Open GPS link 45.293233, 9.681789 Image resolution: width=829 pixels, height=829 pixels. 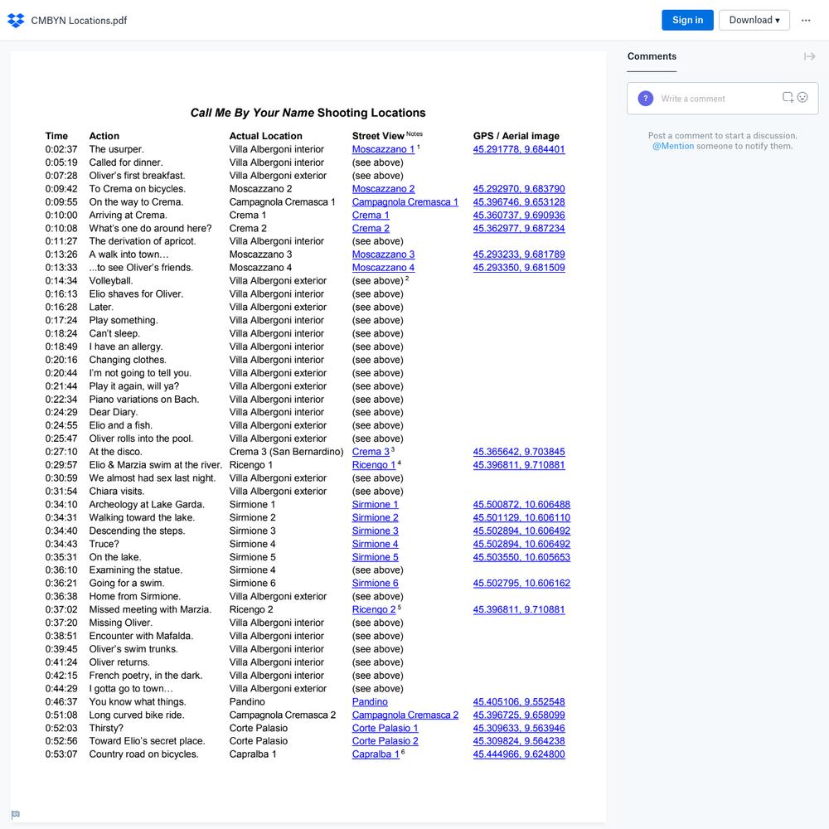519,255
